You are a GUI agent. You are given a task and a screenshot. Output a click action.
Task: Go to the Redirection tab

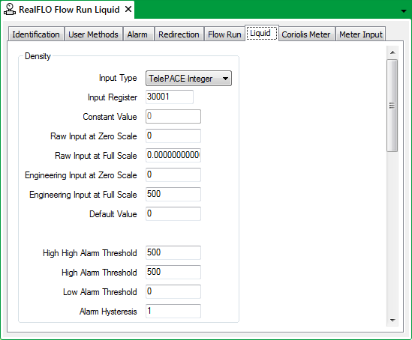[x=179, y=34]
